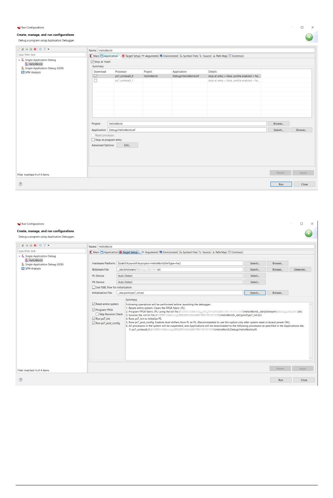This screenshot has height=498, width=333.
Task: Click Browse button next to Project field
Action: point(278,124)
